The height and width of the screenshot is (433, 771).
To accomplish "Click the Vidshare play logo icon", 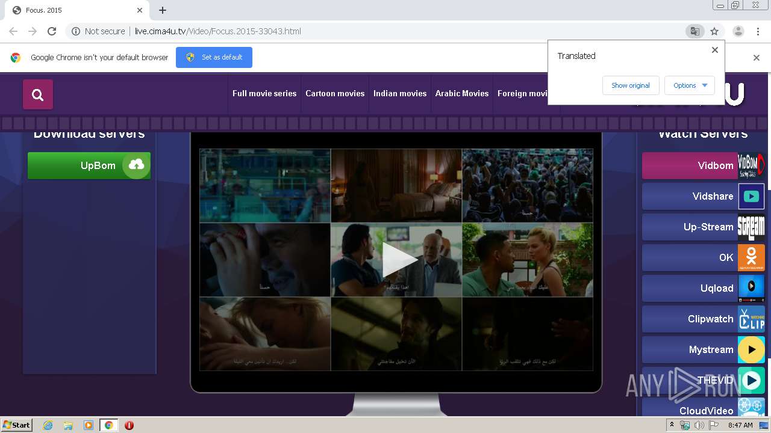I will [751, 196].
